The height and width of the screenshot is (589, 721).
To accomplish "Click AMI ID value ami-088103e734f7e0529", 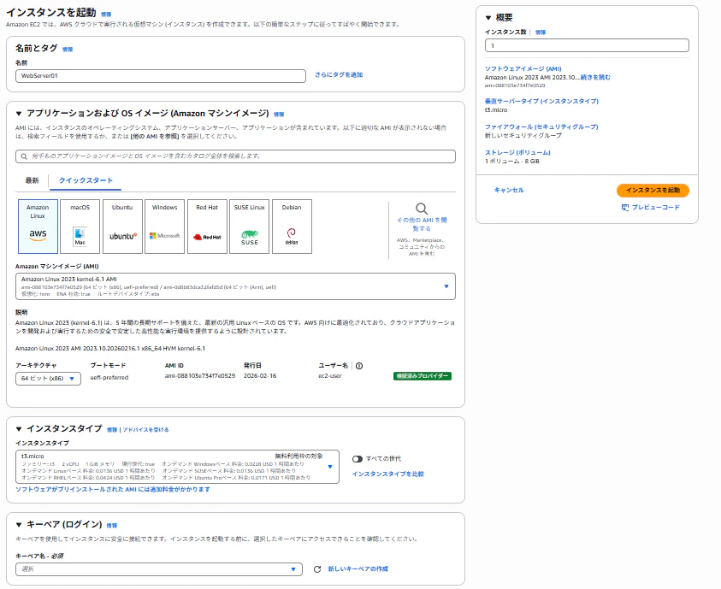I will tap(200, 376).
